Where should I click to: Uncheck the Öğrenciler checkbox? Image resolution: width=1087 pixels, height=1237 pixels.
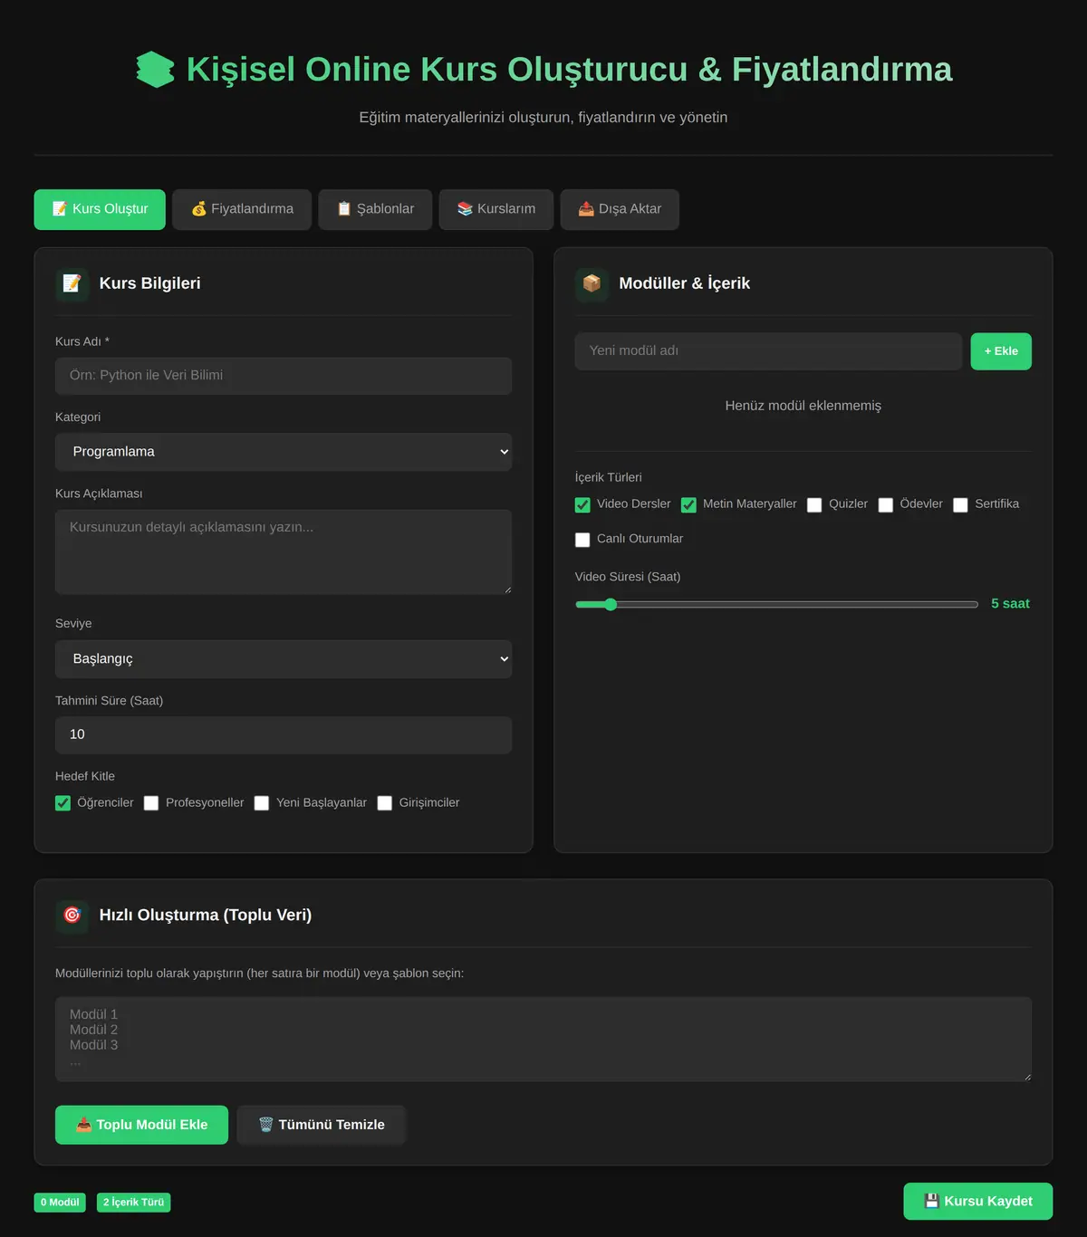pos(63,803)
